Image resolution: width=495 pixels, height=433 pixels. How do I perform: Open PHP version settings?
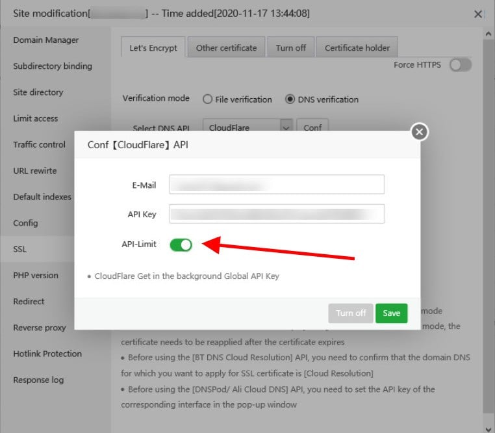[x=36, y=275]
